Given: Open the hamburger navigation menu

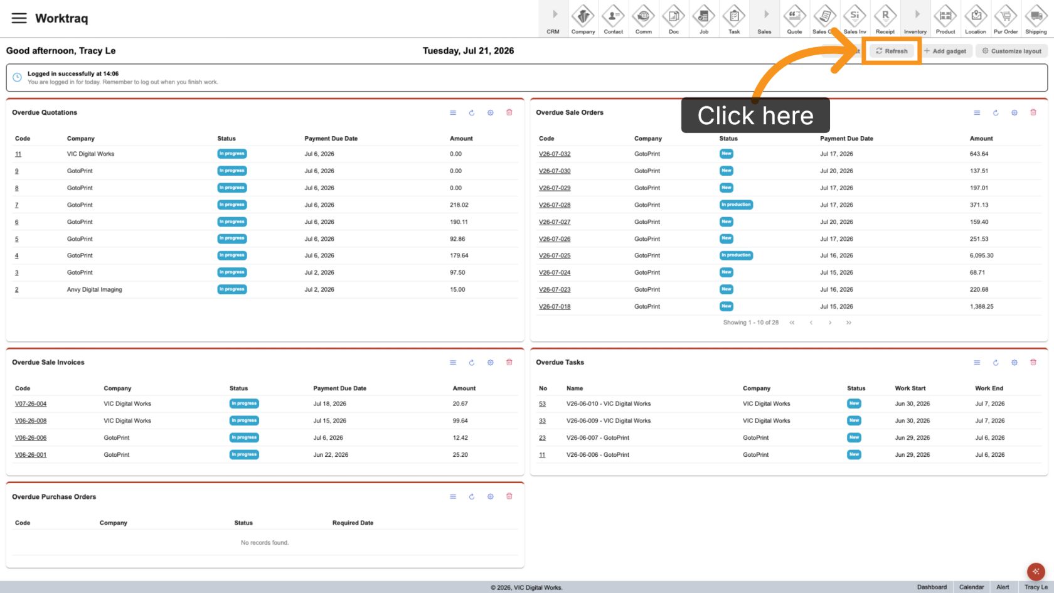Looking at the screenshot, I should pos(19,18).
